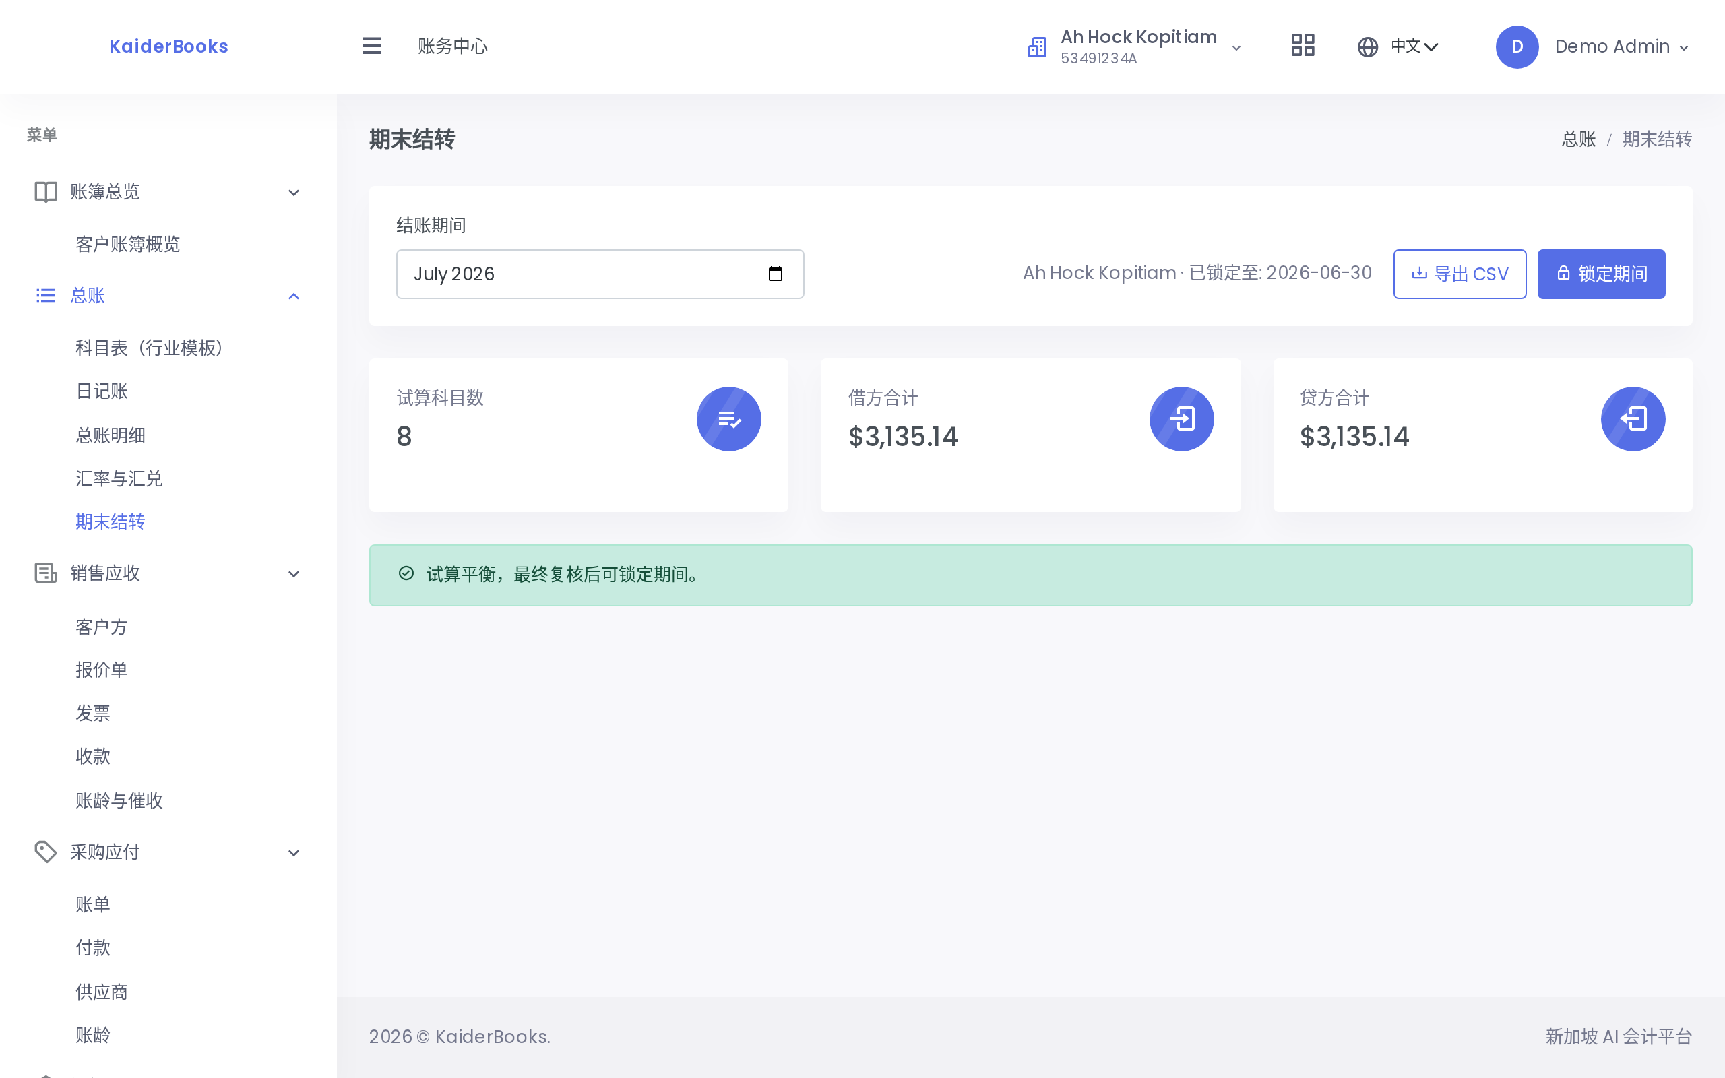
Task: Open 收款 menu item
Action: [x=94, y=757]
